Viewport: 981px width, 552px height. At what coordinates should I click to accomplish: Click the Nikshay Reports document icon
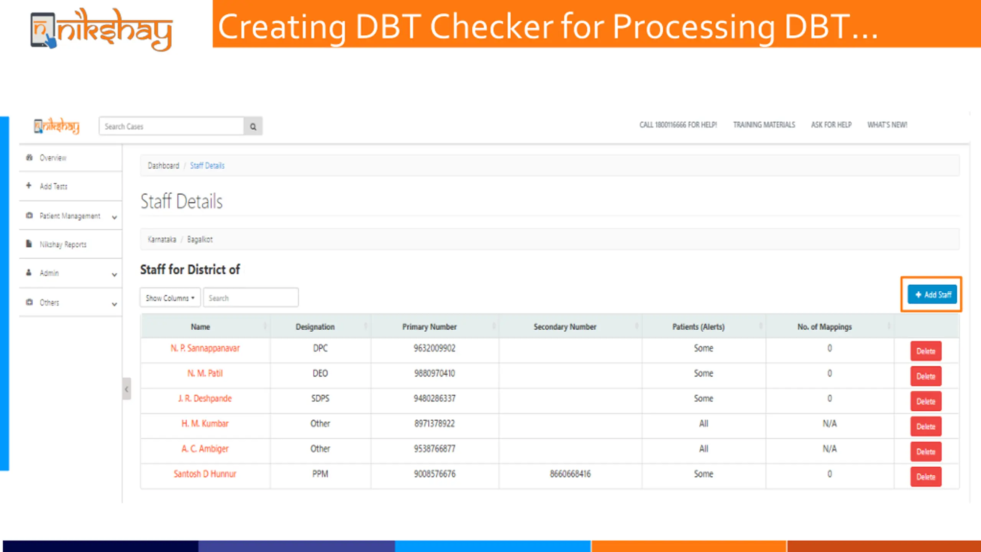(29, 244)
